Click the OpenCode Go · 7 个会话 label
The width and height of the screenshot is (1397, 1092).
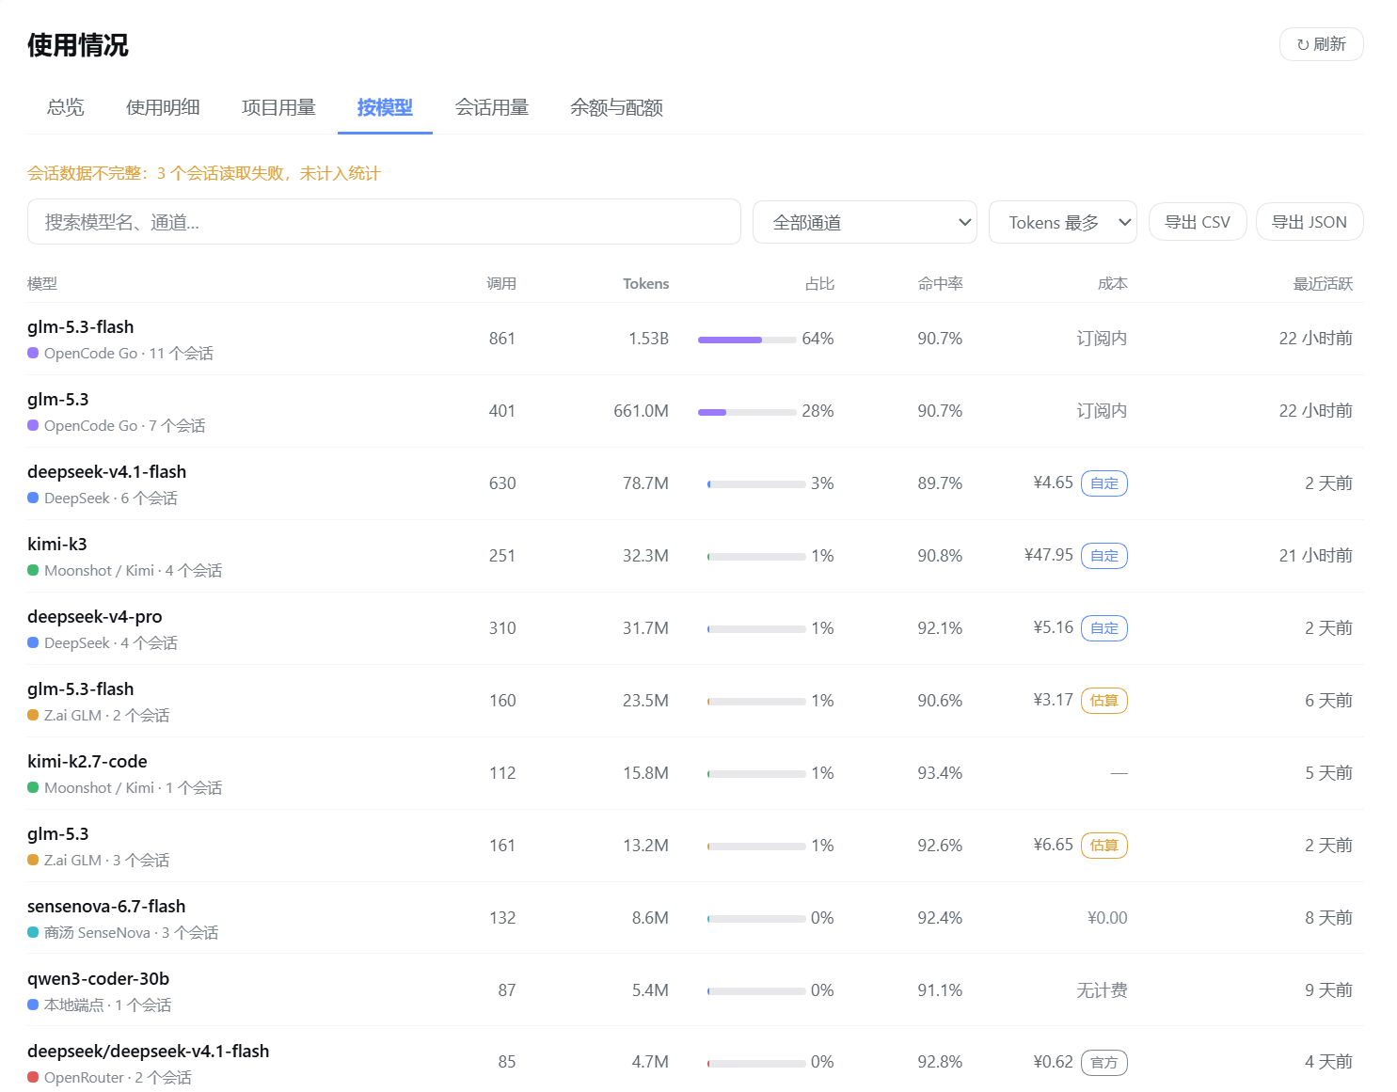point(124,426)
